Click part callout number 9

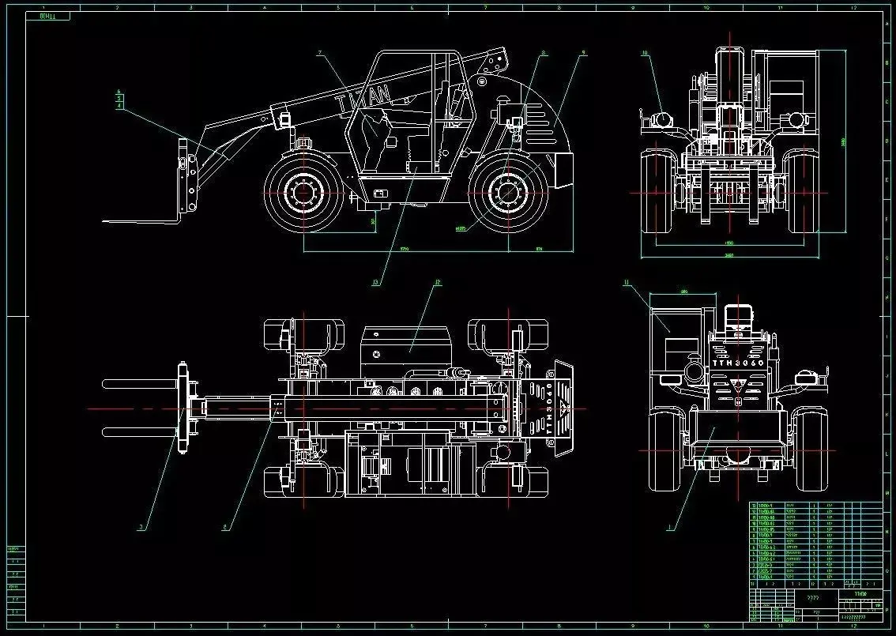click(583, 53)
